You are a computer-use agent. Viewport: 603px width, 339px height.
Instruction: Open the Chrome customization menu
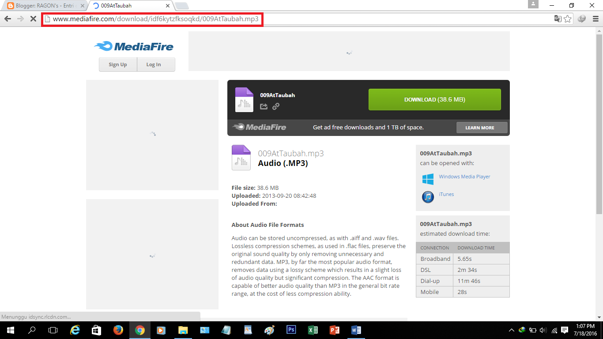[596, 19]
